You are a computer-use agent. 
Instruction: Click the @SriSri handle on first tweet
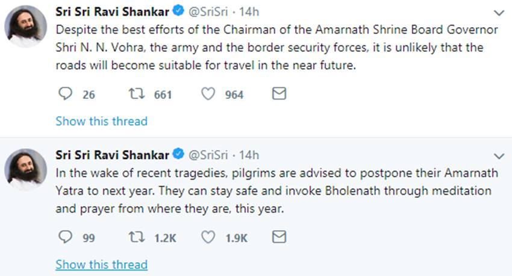click(x=208, y=11)
